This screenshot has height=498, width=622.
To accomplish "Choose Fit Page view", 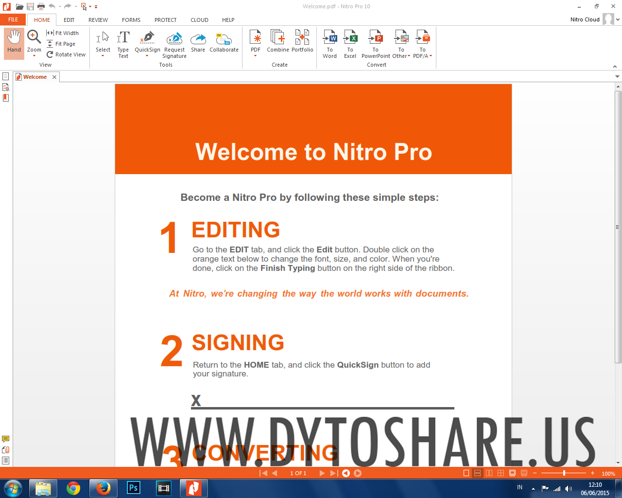I will coord(61,44).
